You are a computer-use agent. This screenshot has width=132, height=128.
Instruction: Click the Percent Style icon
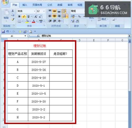pyautogui.click(x=79, y=16)
